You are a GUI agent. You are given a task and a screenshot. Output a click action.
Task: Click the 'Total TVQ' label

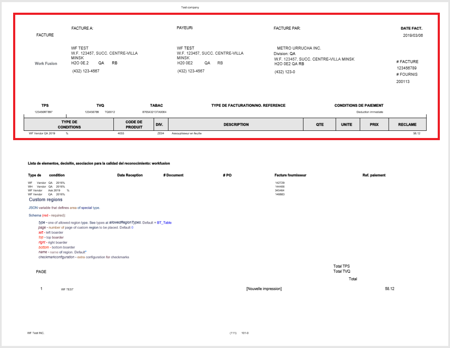pos(342,271)
